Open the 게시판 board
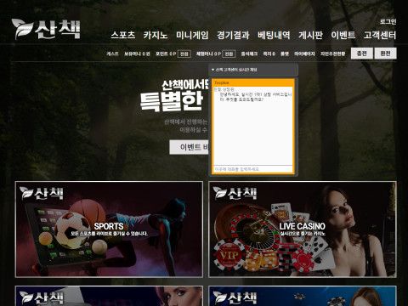The height and width of the screenshot is (306, 408). 310,35
